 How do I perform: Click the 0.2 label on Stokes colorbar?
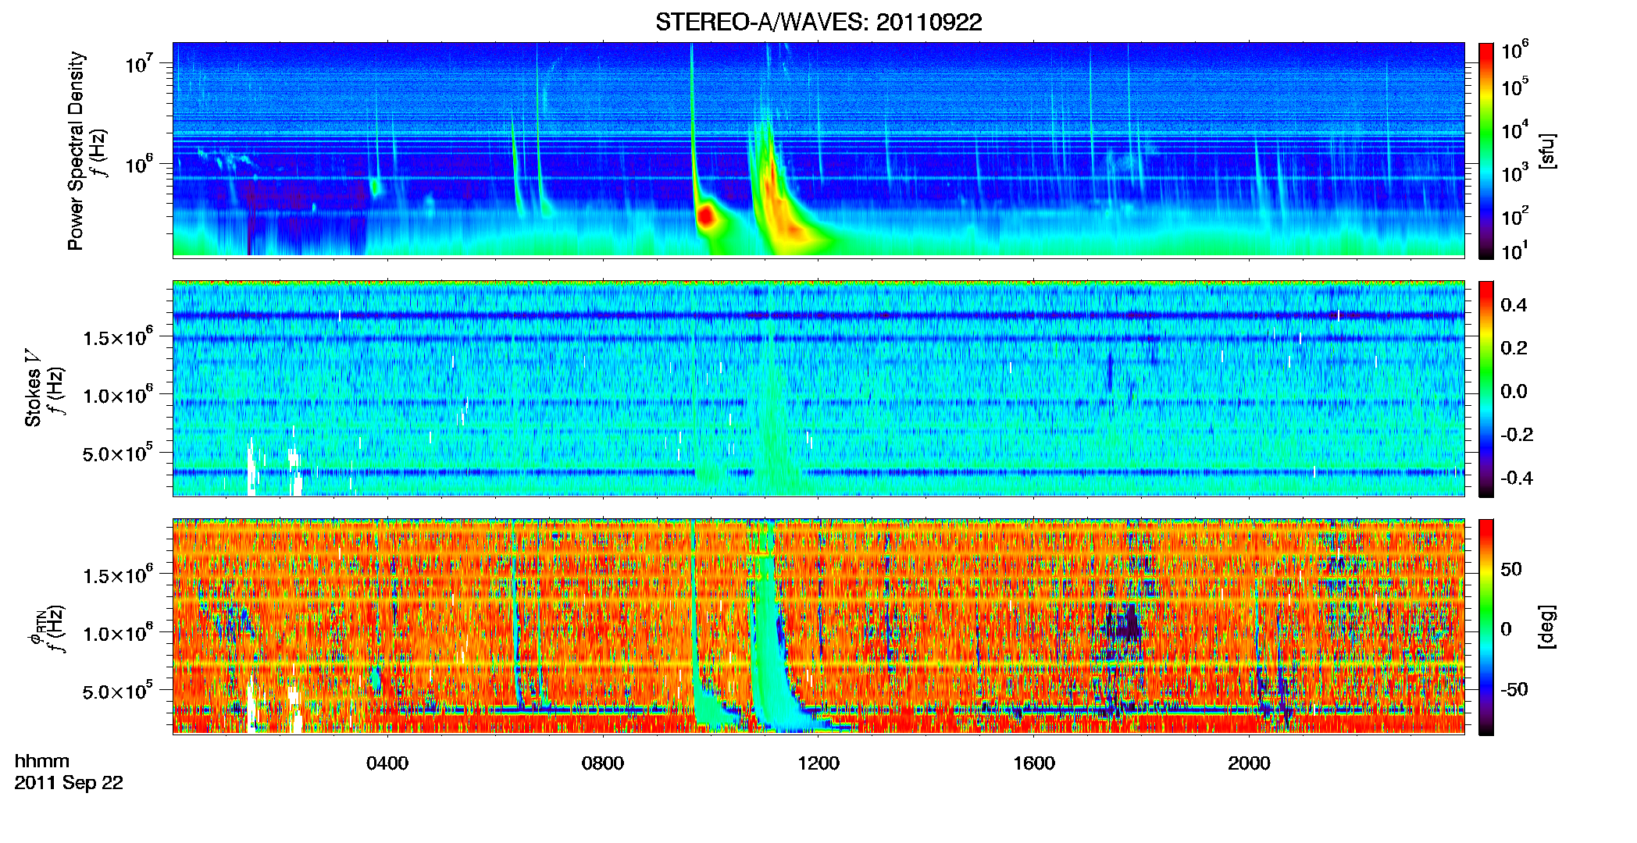[1514, 348]
